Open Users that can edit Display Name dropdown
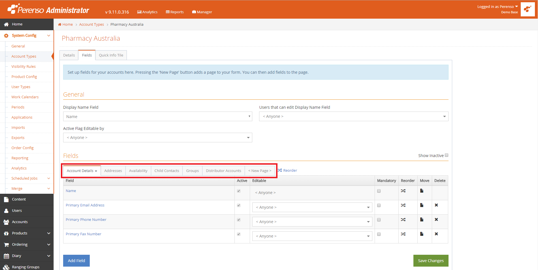This screenshot has width=538, height=270. [354, 116]
